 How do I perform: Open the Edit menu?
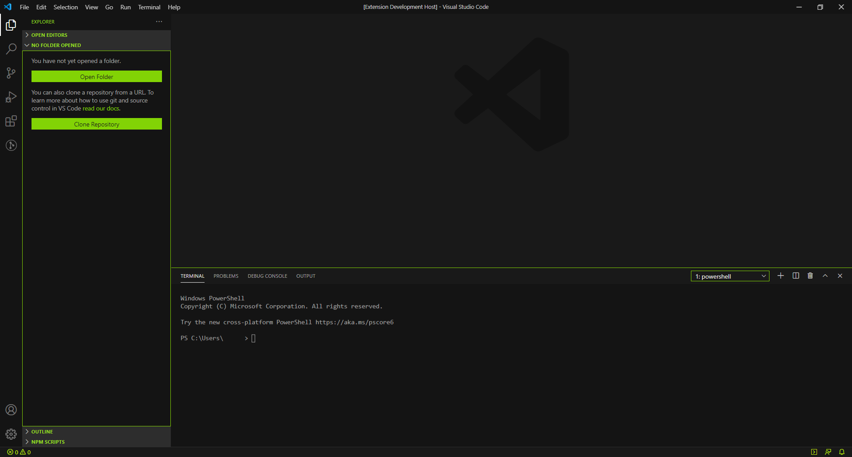click(x=41, y=7)
